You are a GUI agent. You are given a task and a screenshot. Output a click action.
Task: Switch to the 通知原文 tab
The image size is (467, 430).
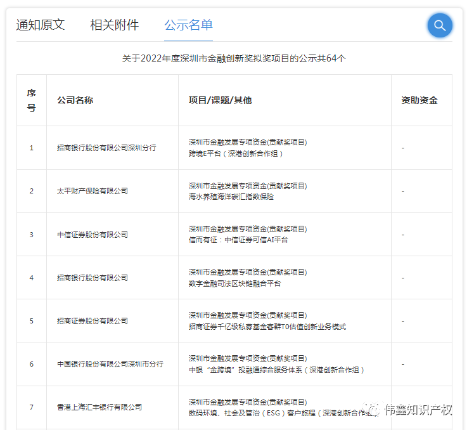[x=40, y=25]
